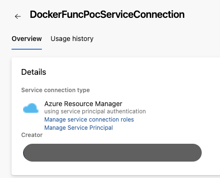Switch to the Usage history tab
Image resolution: width=220 pixels, height=178 pixels.
72,39
